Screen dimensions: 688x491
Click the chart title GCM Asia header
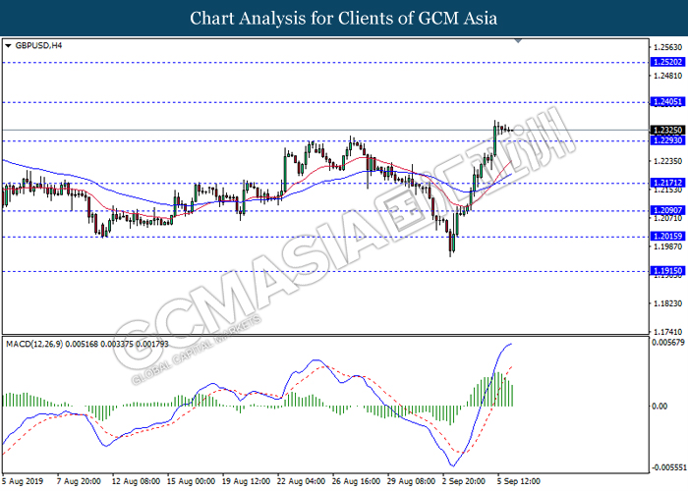pyautogui.click(x=343, y=18)
